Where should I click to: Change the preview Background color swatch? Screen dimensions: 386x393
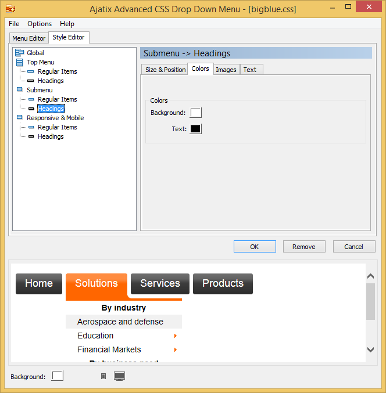(57, 376)
